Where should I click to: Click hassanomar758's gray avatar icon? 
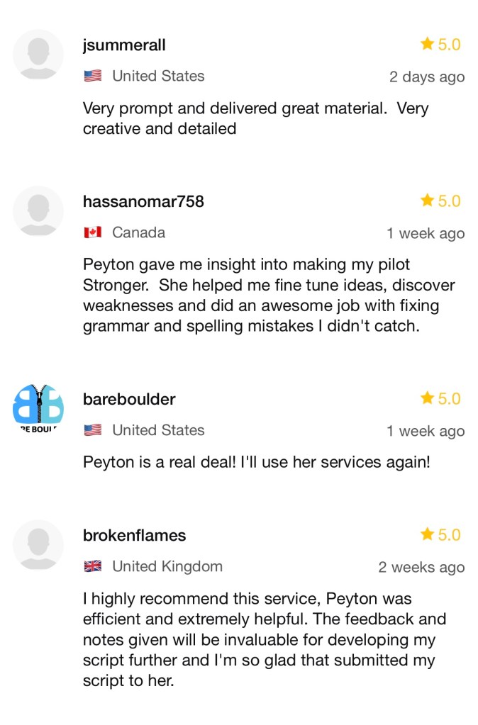tap(38, 210)
